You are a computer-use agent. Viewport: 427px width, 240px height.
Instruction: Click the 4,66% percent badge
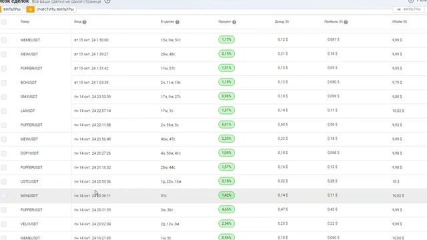click(x=226, y=209)
